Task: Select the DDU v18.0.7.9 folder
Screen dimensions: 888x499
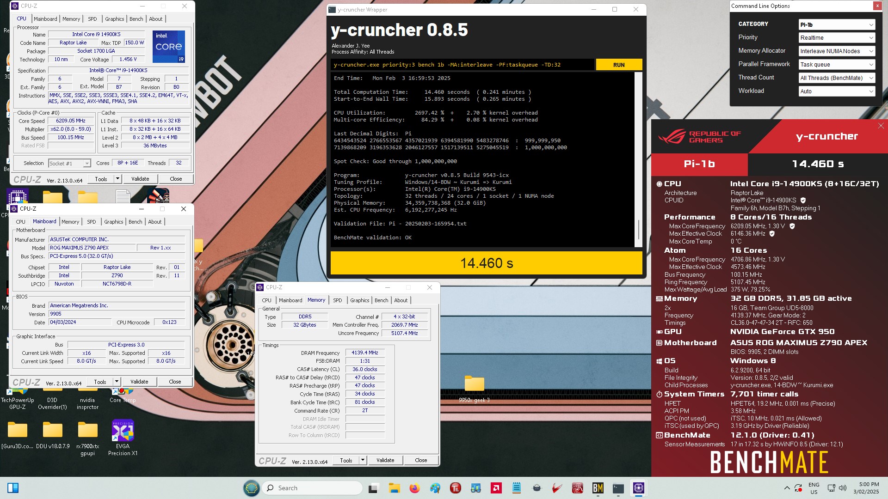Action: pyautogui.click(x=53, y=435)
